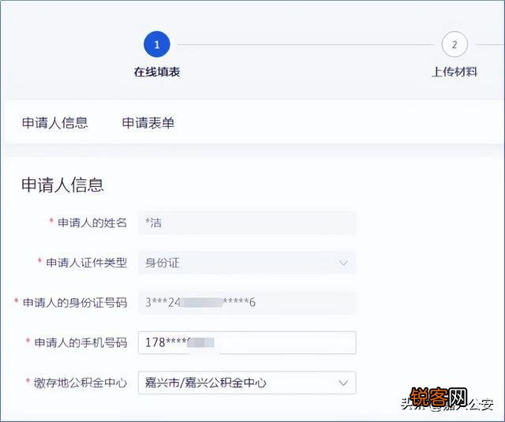Switch to the 申请表单 tab
This screenshot has width=505, height=422.
pyautogui.click(x=148, y=123)
